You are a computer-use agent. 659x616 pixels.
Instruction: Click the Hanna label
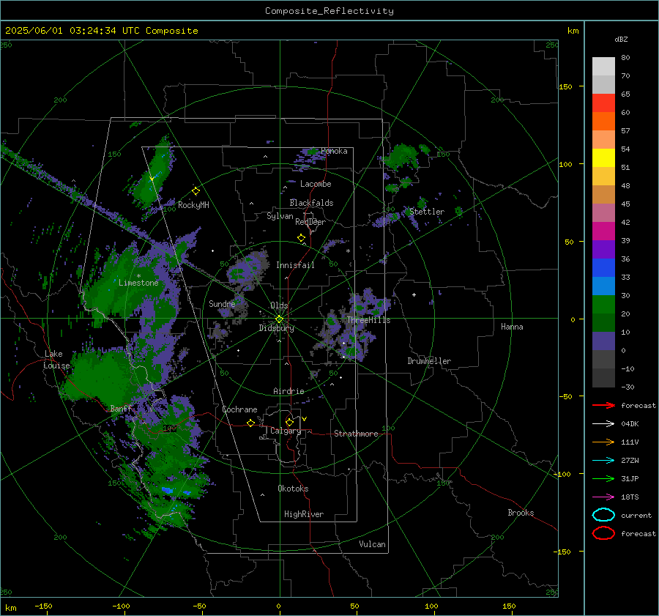pyautogui.click(x=512, y=327)
